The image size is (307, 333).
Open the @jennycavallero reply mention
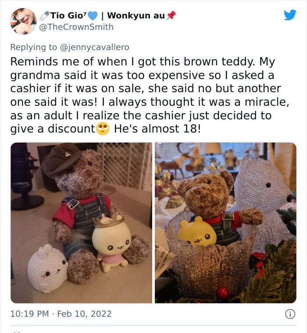(x=94, y=47)
